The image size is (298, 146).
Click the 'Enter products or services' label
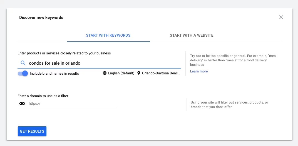[64, 53]
